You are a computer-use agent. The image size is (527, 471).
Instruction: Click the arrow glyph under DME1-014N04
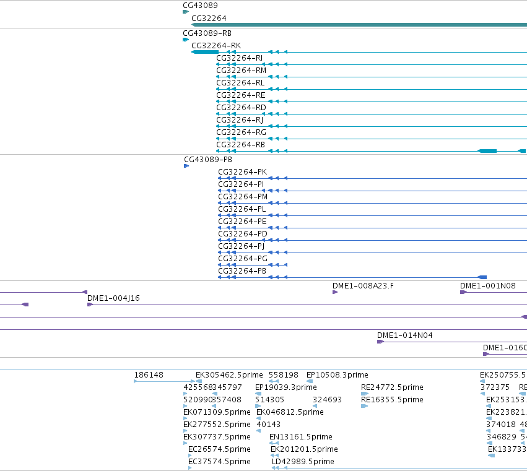380,342
